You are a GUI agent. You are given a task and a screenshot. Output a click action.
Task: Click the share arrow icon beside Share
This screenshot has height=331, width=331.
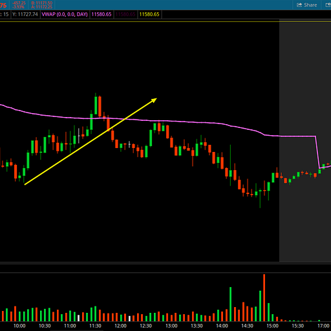(299, 5)
